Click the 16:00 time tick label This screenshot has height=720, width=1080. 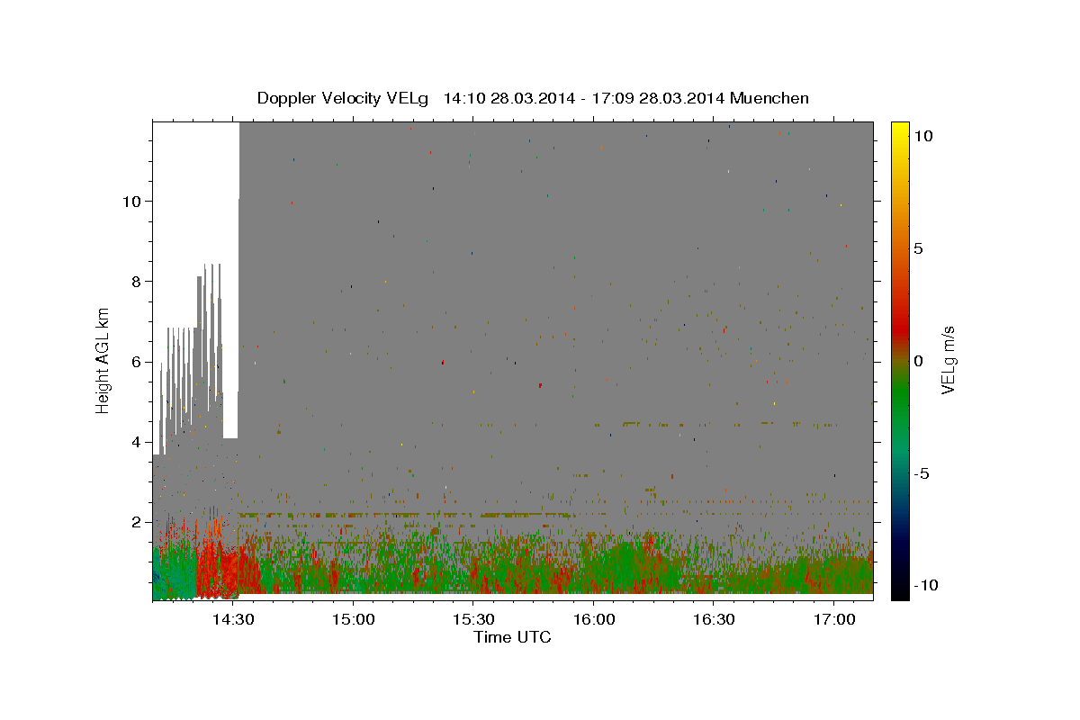[594, 620]
